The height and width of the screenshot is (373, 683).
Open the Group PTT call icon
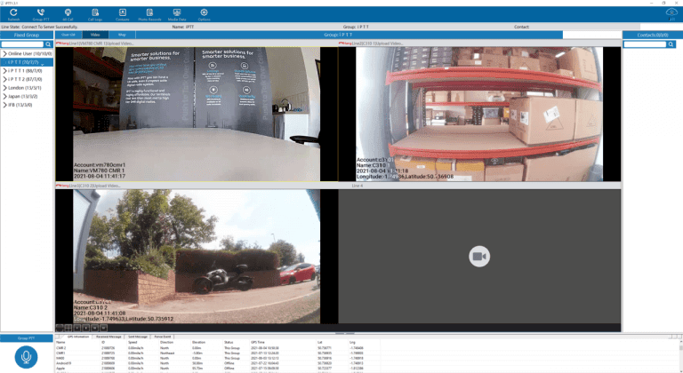point(41,14)
